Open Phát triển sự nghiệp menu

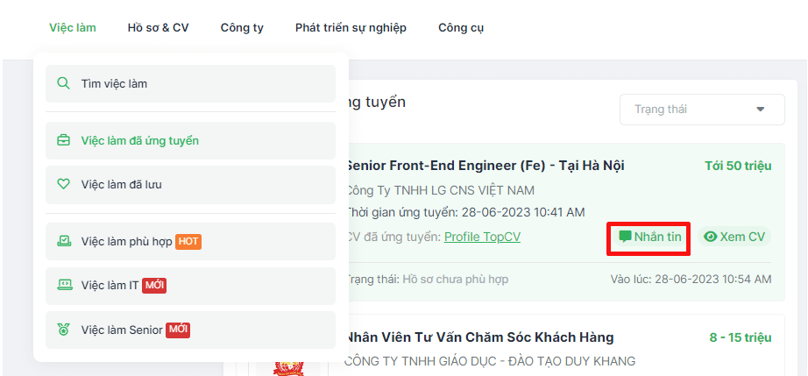(x=351, y=28)
